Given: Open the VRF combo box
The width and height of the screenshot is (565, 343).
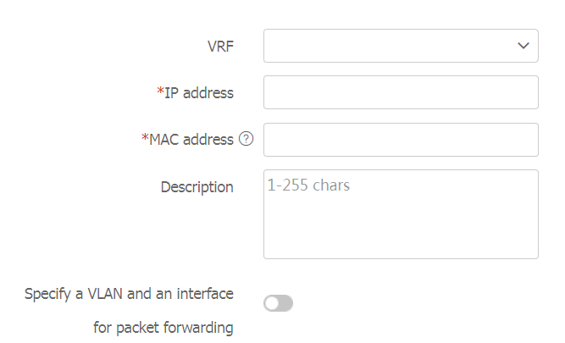Looking at the screenshot, I should pyautogui.click(x=401, y=46).
